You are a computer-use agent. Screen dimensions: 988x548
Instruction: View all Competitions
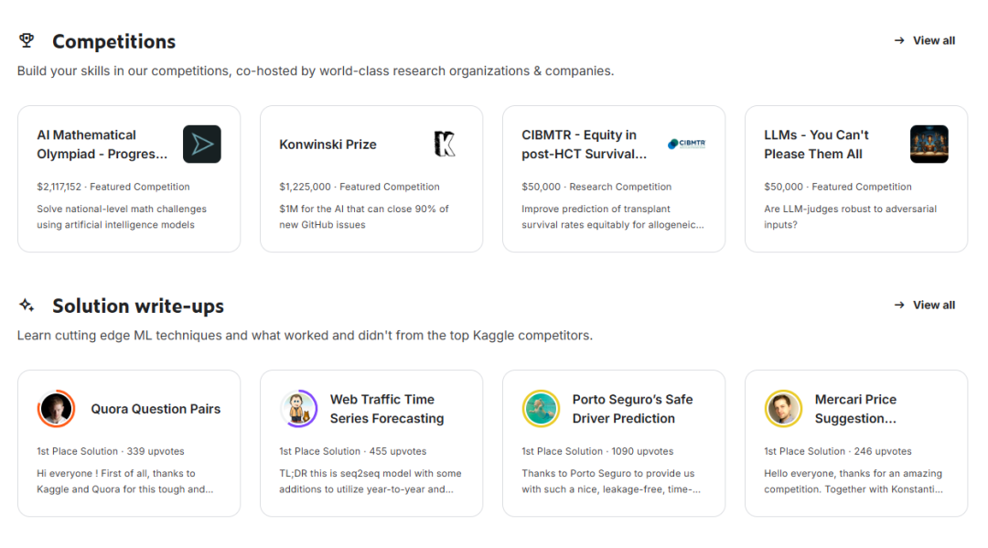click(924, 40)
